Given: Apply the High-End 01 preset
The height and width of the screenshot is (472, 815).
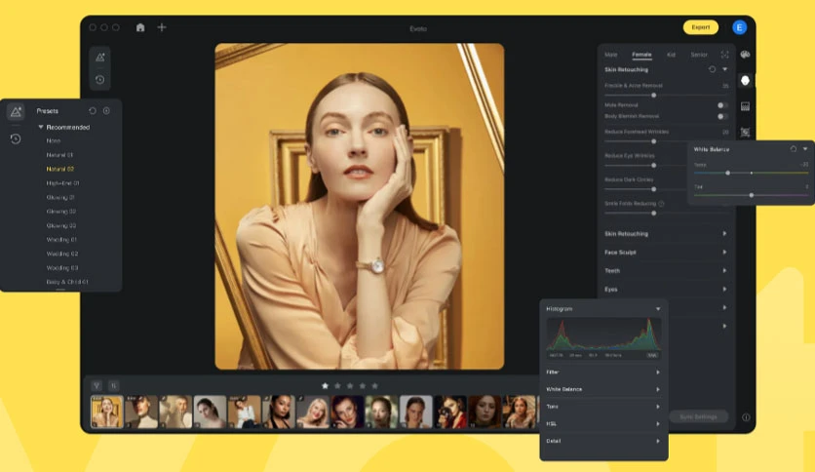Looking at the screenshot, I should click(63, 183).
